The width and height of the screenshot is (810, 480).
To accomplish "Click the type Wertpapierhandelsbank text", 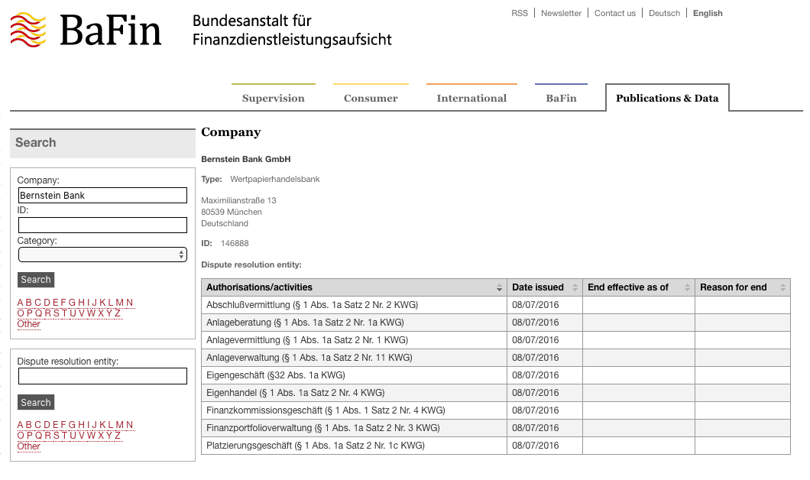I will pos(275,180).
